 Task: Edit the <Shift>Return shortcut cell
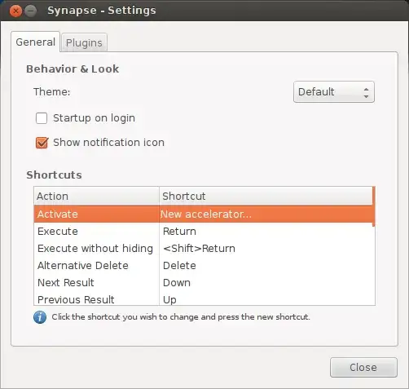[x=199, y=249]
